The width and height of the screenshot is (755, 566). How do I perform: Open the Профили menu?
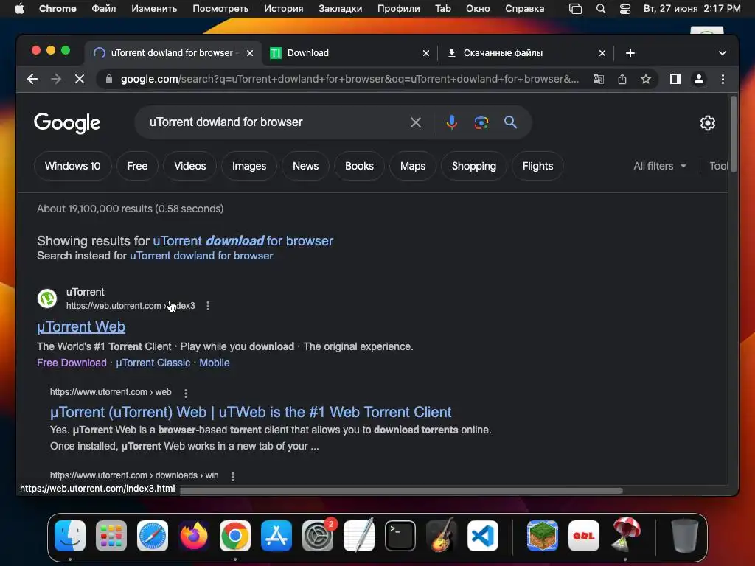399,8
